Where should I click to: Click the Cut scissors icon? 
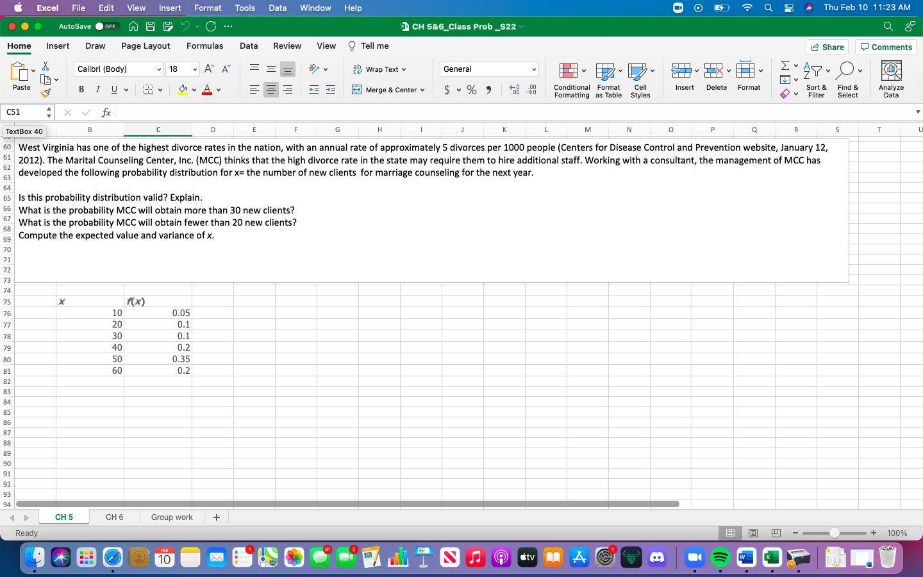[x=46, y=66]
